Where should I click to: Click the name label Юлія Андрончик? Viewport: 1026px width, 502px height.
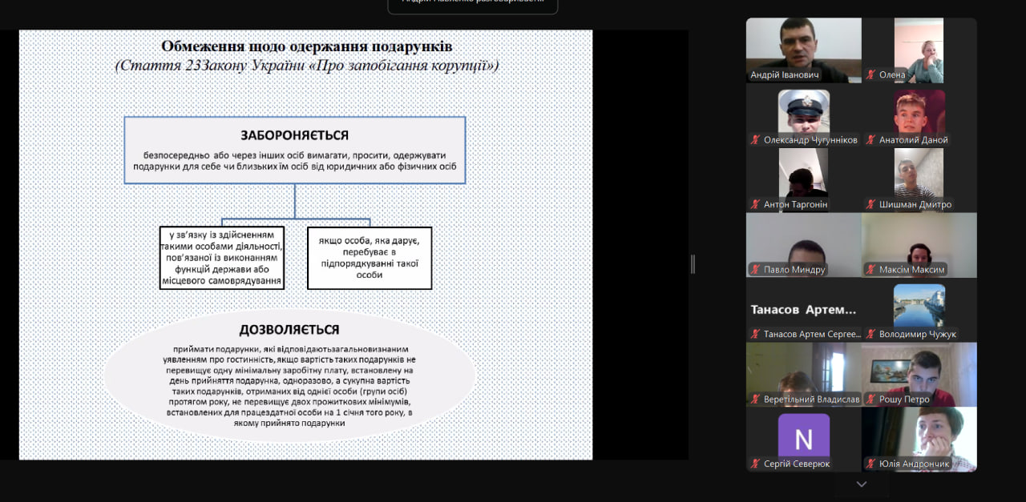pos(914,464)
